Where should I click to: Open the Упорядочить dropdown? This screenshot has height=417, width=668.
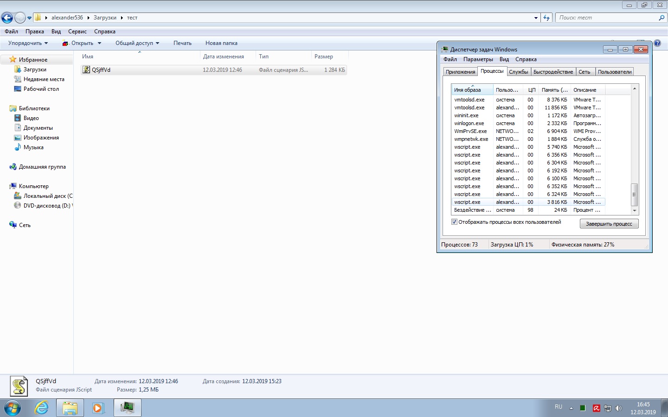point(28,43)
